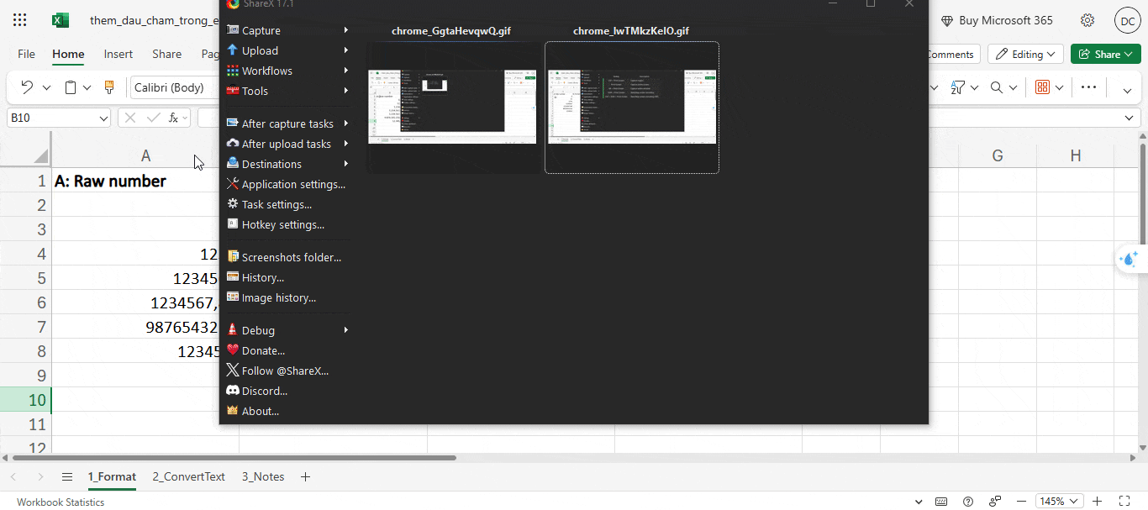Click Buy Microsoft 365
1148x510 pixels.
click(x=997, y=20)
